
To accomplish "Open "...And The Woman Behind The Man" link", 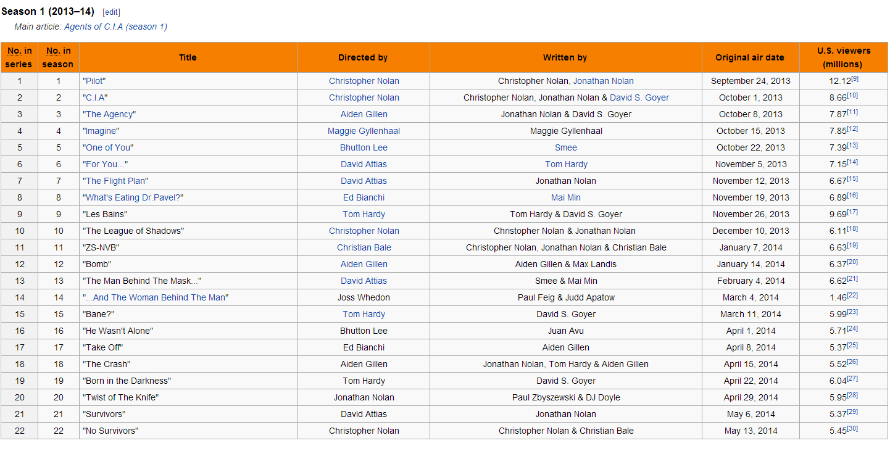I will tap(156, 297).
